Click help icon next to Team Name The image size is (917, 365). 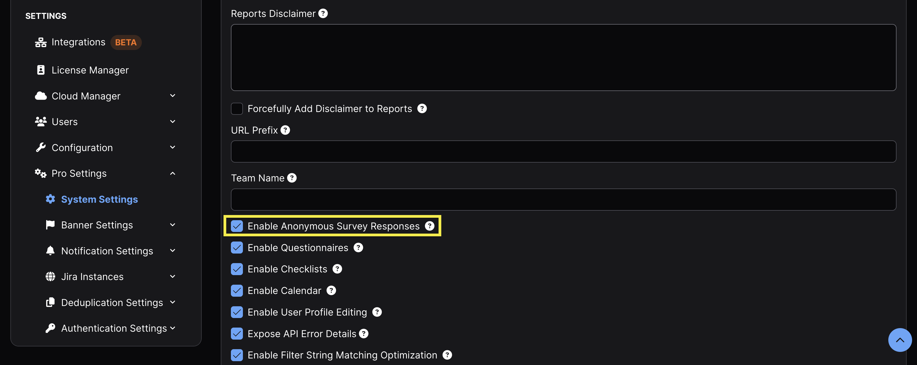(292, 178)
